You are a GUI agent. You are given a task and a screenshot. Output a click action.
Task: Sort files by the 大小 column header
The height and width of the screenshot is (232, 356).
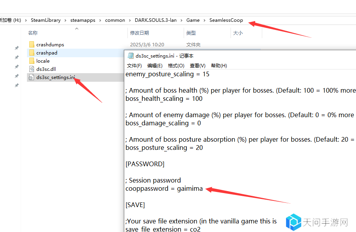pos(238,33)
